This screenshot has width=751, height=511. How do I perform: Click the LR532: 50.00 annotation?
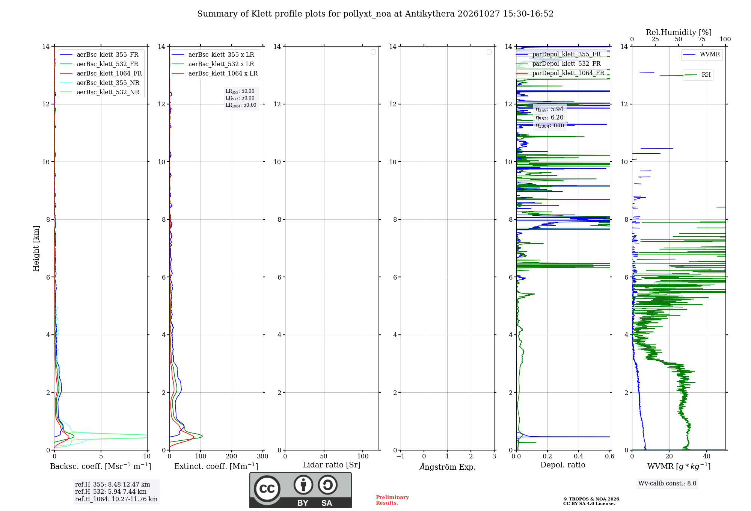(x=240, y=98)
